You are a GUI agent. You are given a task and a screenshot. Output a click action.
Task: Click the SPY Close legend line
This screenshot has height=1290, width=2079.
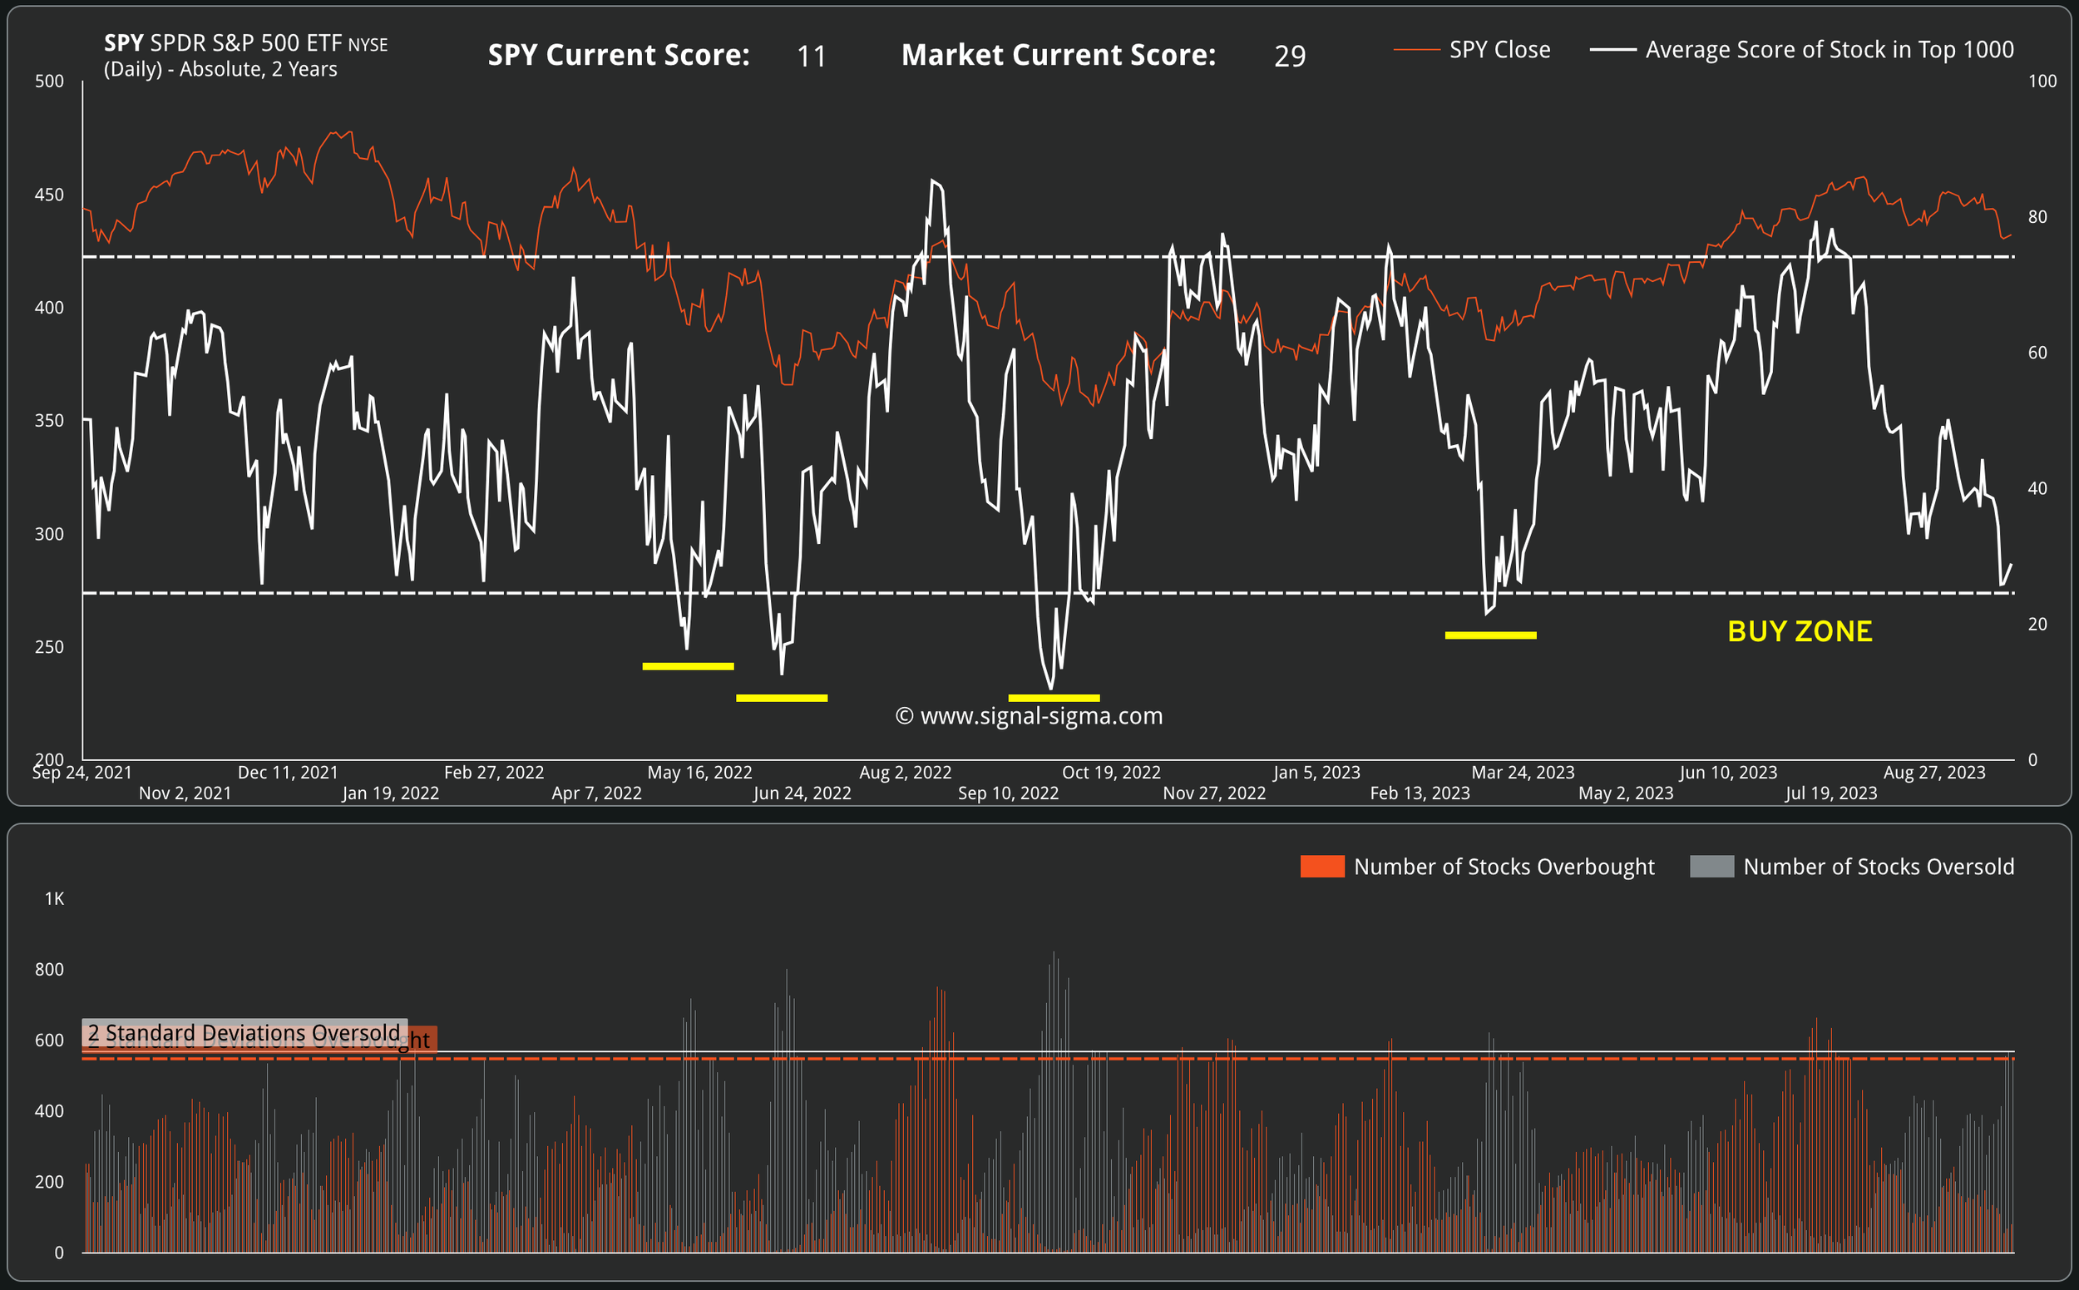[1416, 51]
